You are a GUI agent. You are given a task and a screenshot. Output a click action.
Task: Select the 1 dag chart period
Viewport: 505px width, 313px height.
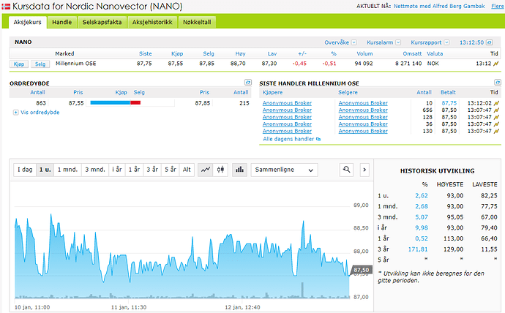pyautogui.click(x=25, y=170)
